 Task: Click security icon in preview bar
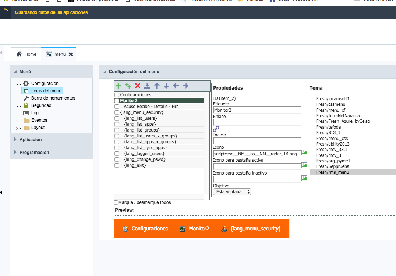point(224,229)
